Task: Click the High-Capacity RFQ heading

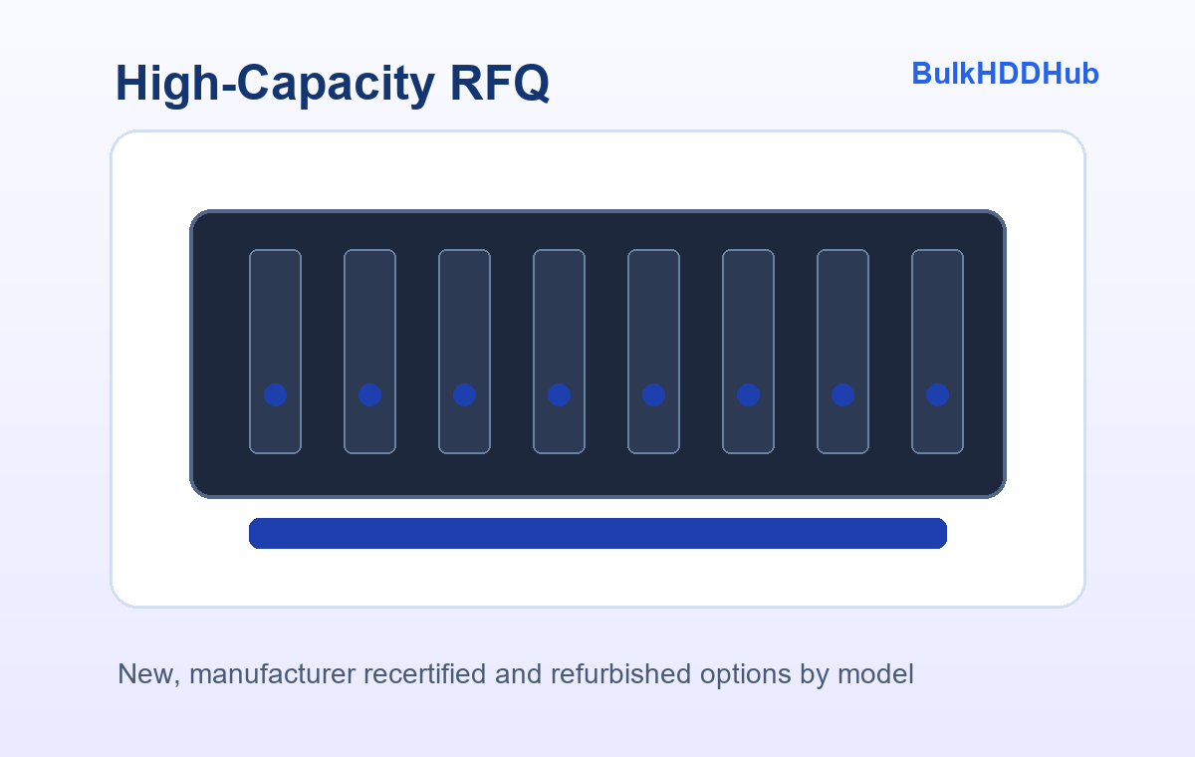Action: [333, 84]
